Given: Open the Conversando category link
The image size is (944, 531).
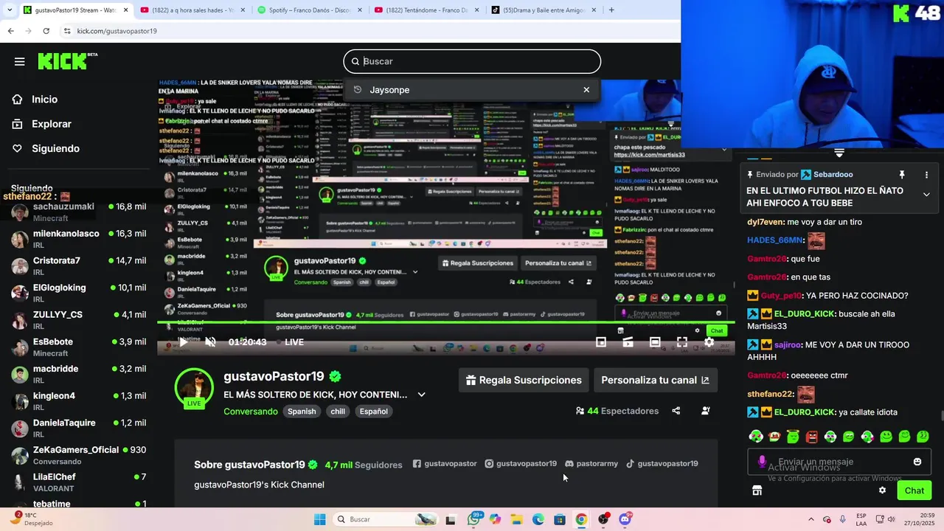Looking at the screenshot, I should 251,412.
